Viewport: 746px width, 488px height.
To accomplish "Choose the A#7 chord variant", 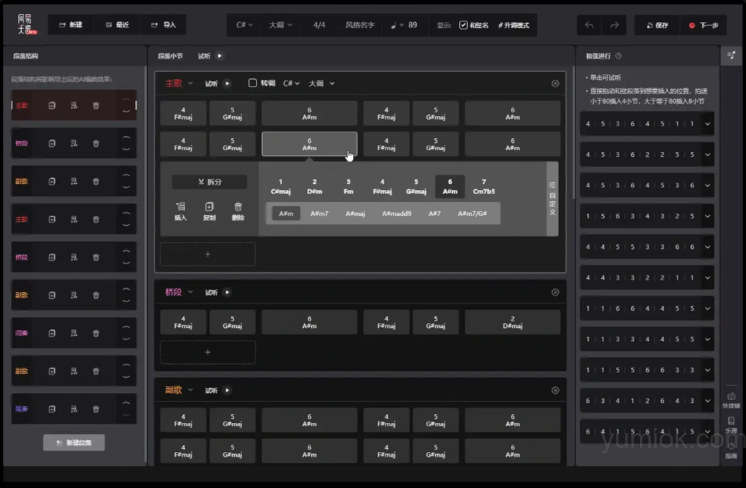I will [x=435, y=214].
